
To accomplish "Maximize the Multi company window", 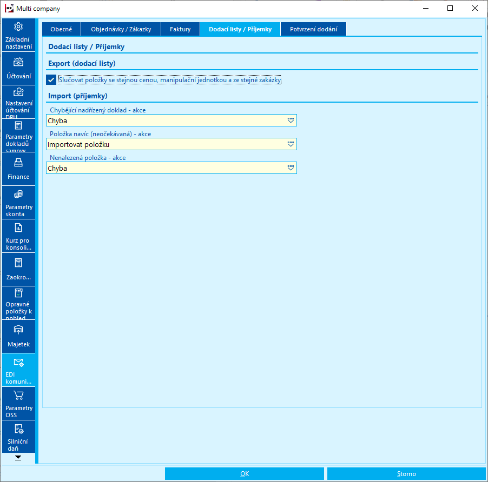I will click(450, 9).
